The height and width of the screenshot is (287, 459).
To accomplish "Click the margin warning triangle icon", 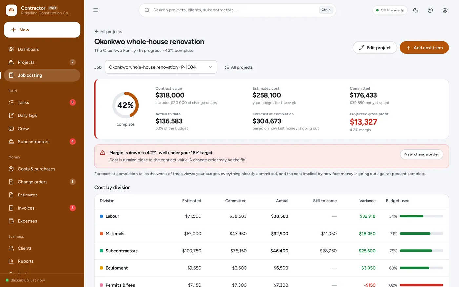I will click(103, 153).
